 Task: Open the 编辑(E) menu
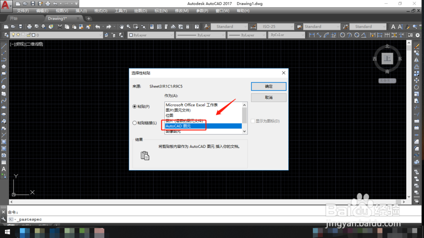point(42,11)
